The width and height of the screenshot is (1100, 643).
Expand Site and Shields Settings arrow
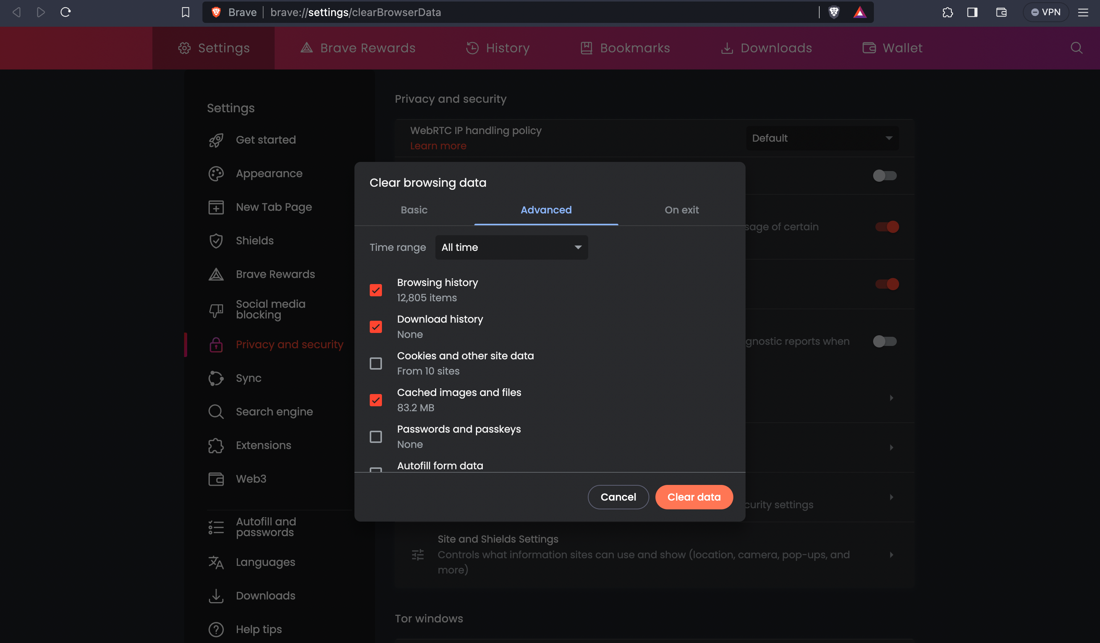click(x=891, y=554)
